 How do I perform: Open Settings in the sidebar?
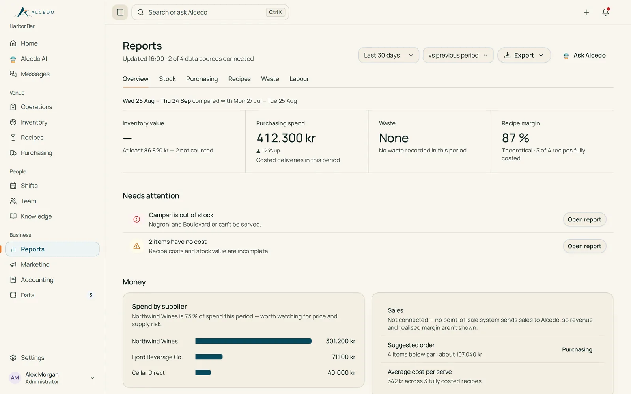point(52,358)
